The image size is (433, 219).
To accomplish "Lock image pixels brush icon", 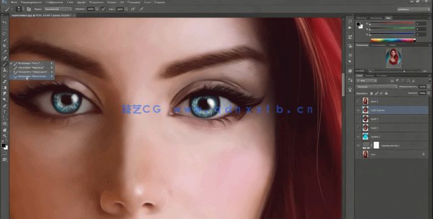I will (x=376, y=93).
